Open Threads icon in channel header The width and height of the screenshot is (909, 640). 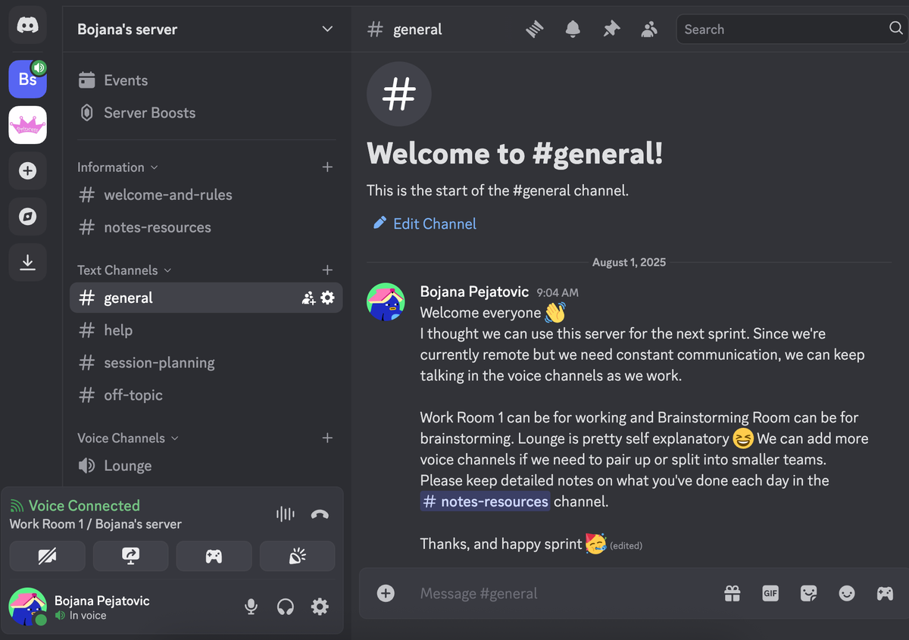click(x=535, y=29)
